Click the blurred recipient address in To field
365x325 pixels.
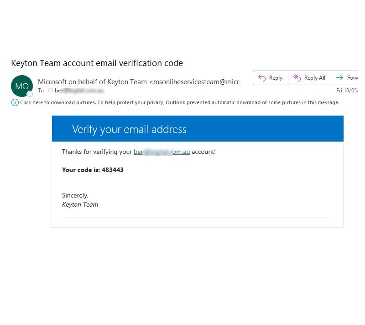[79, 91]
